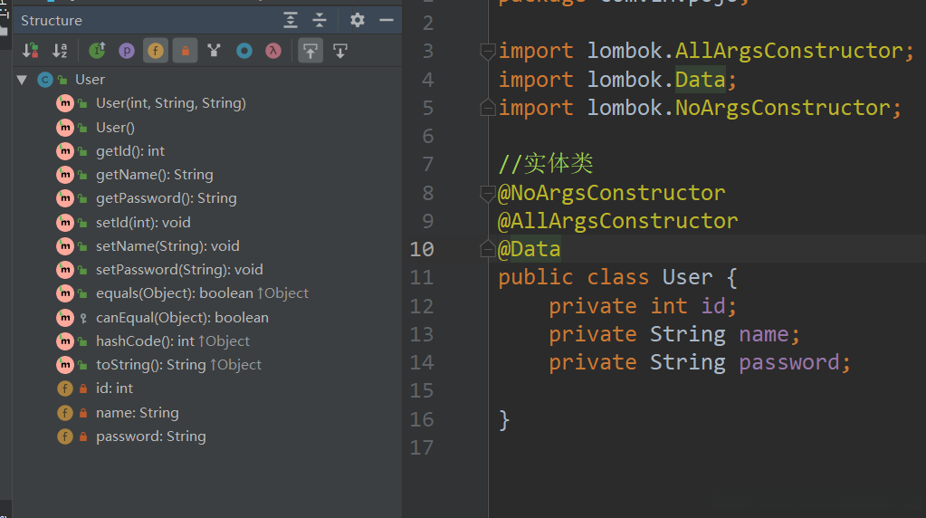The height and width of the screenshot is (518, 926).
Task: Click the User class name in declaration
Action: pyautogui.click(x=687, y=278)
